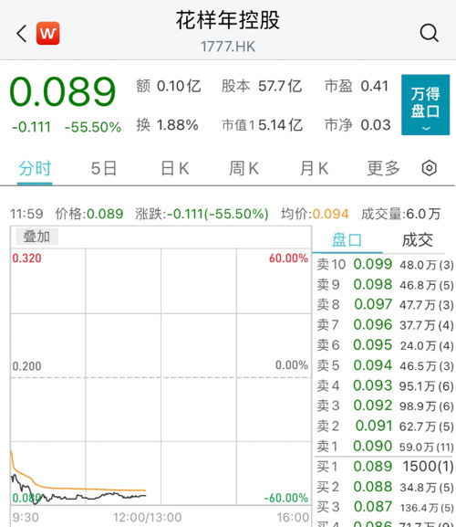Tap the 买3 0.087 order row
This screenshot has width=456, height=527.
[385, 507]
